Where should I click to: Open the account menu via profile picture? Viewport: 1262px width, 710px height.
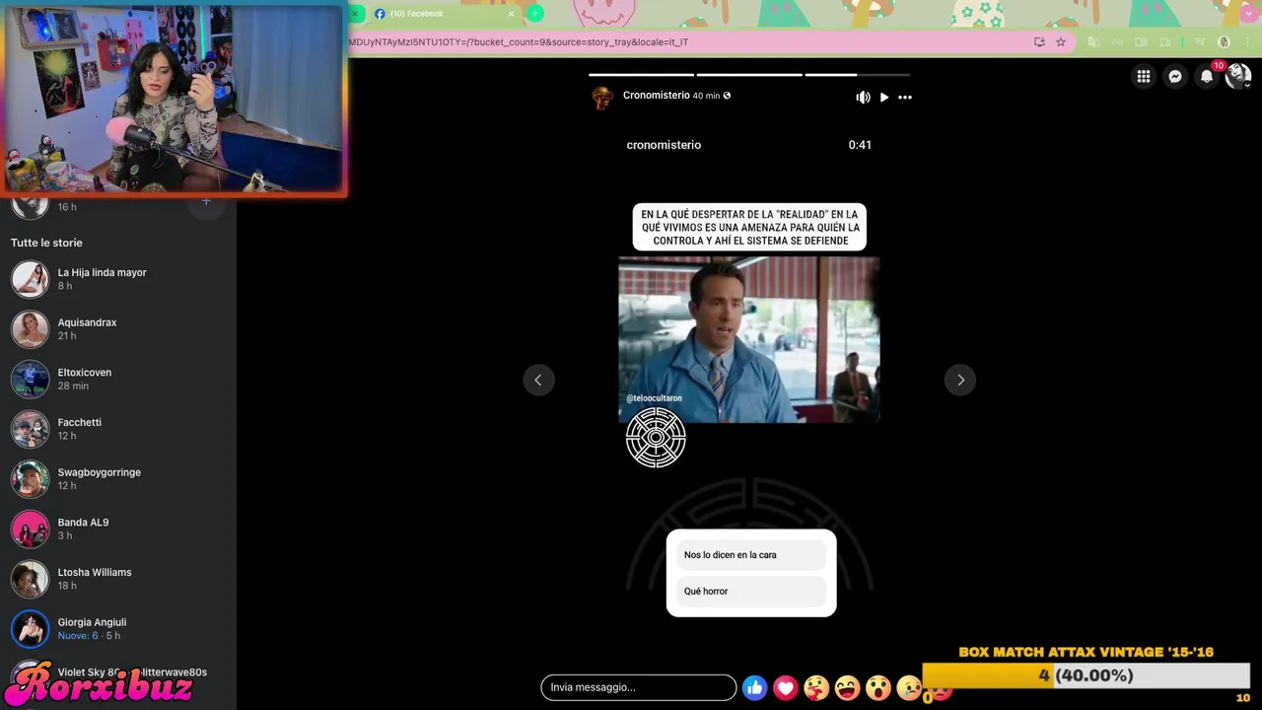click(x=1238, y=76)
